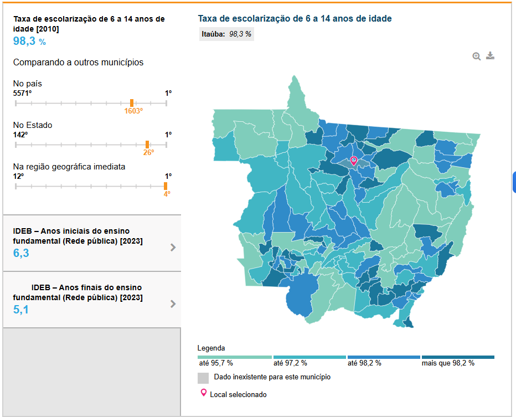Click the zoom-in magnifier icon above the map
Screen dimensions: 516x417
[476, 56]
